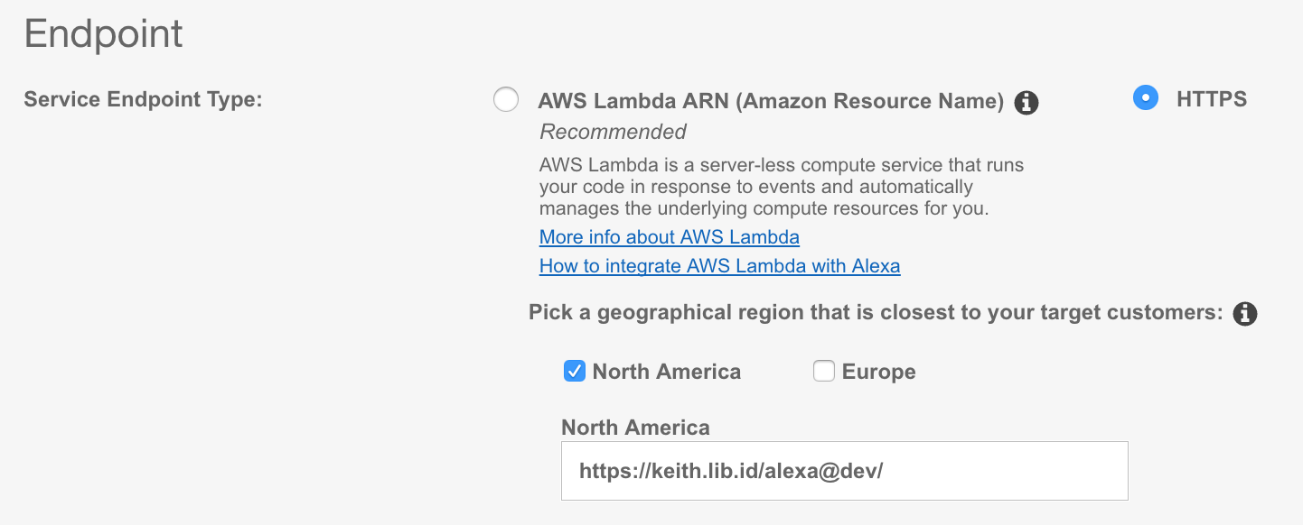Viewport: 1303px width, 525px height.
Task: Select the AWS Lambda ARN radio button
Action: point(506,99)
